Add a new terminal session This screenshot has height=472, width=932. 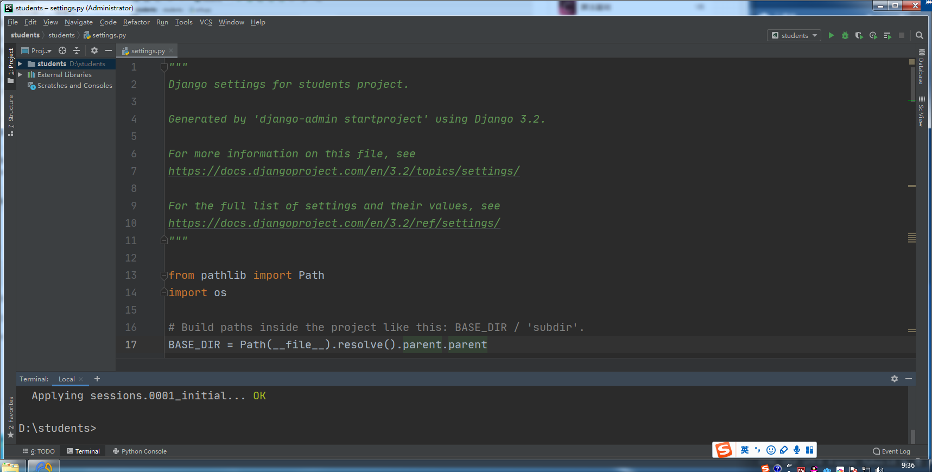click(x=97, y=379)
